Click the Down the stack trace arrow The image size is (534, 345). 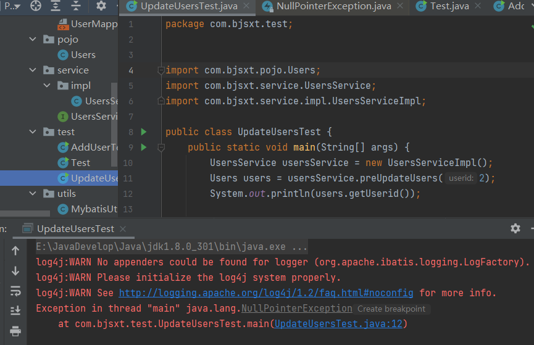pyautogui.click(x=15, y=271)
